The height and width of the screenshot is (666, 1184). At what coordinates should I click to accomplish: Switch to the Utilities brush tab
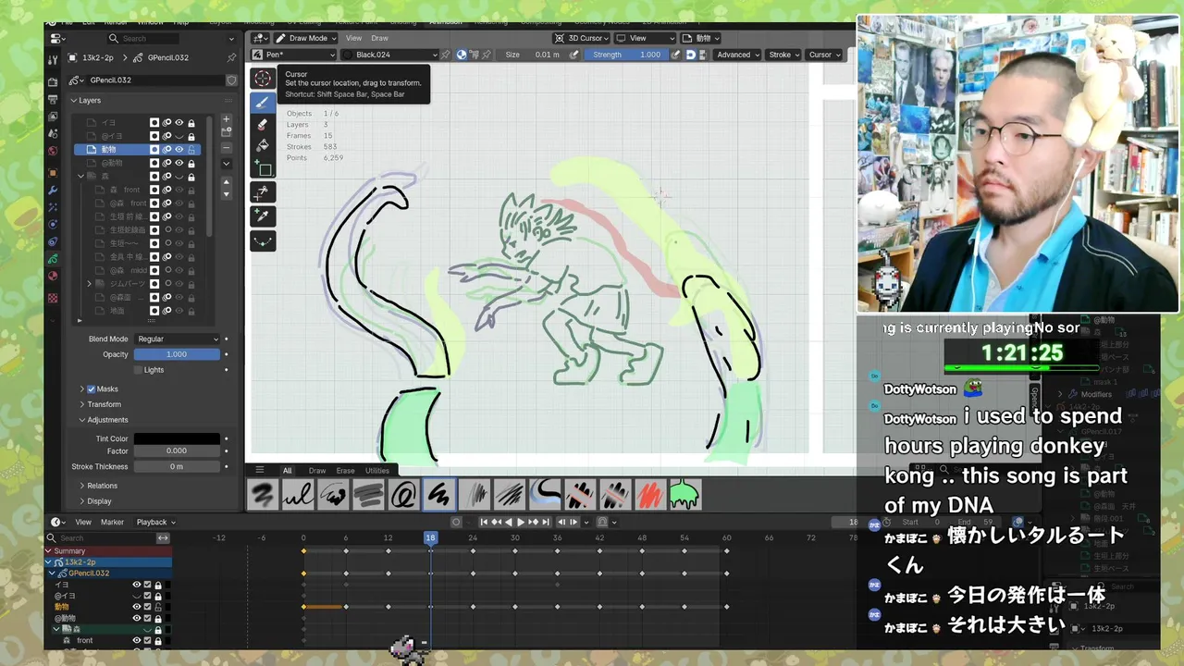tap(377, 471)
